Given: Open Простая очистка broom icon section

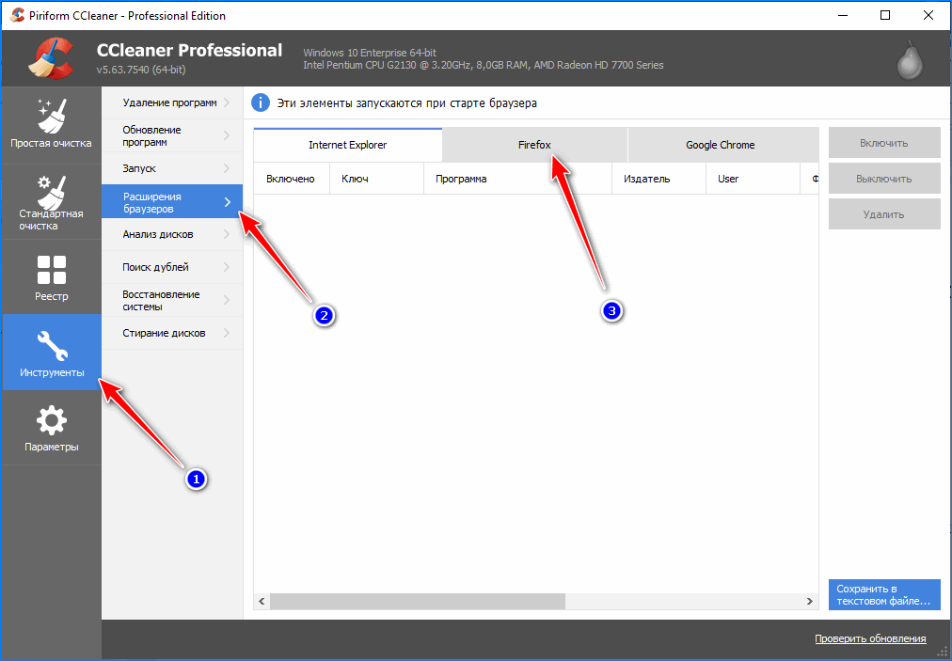Looking at the screenshot, I should pos(51,124).
